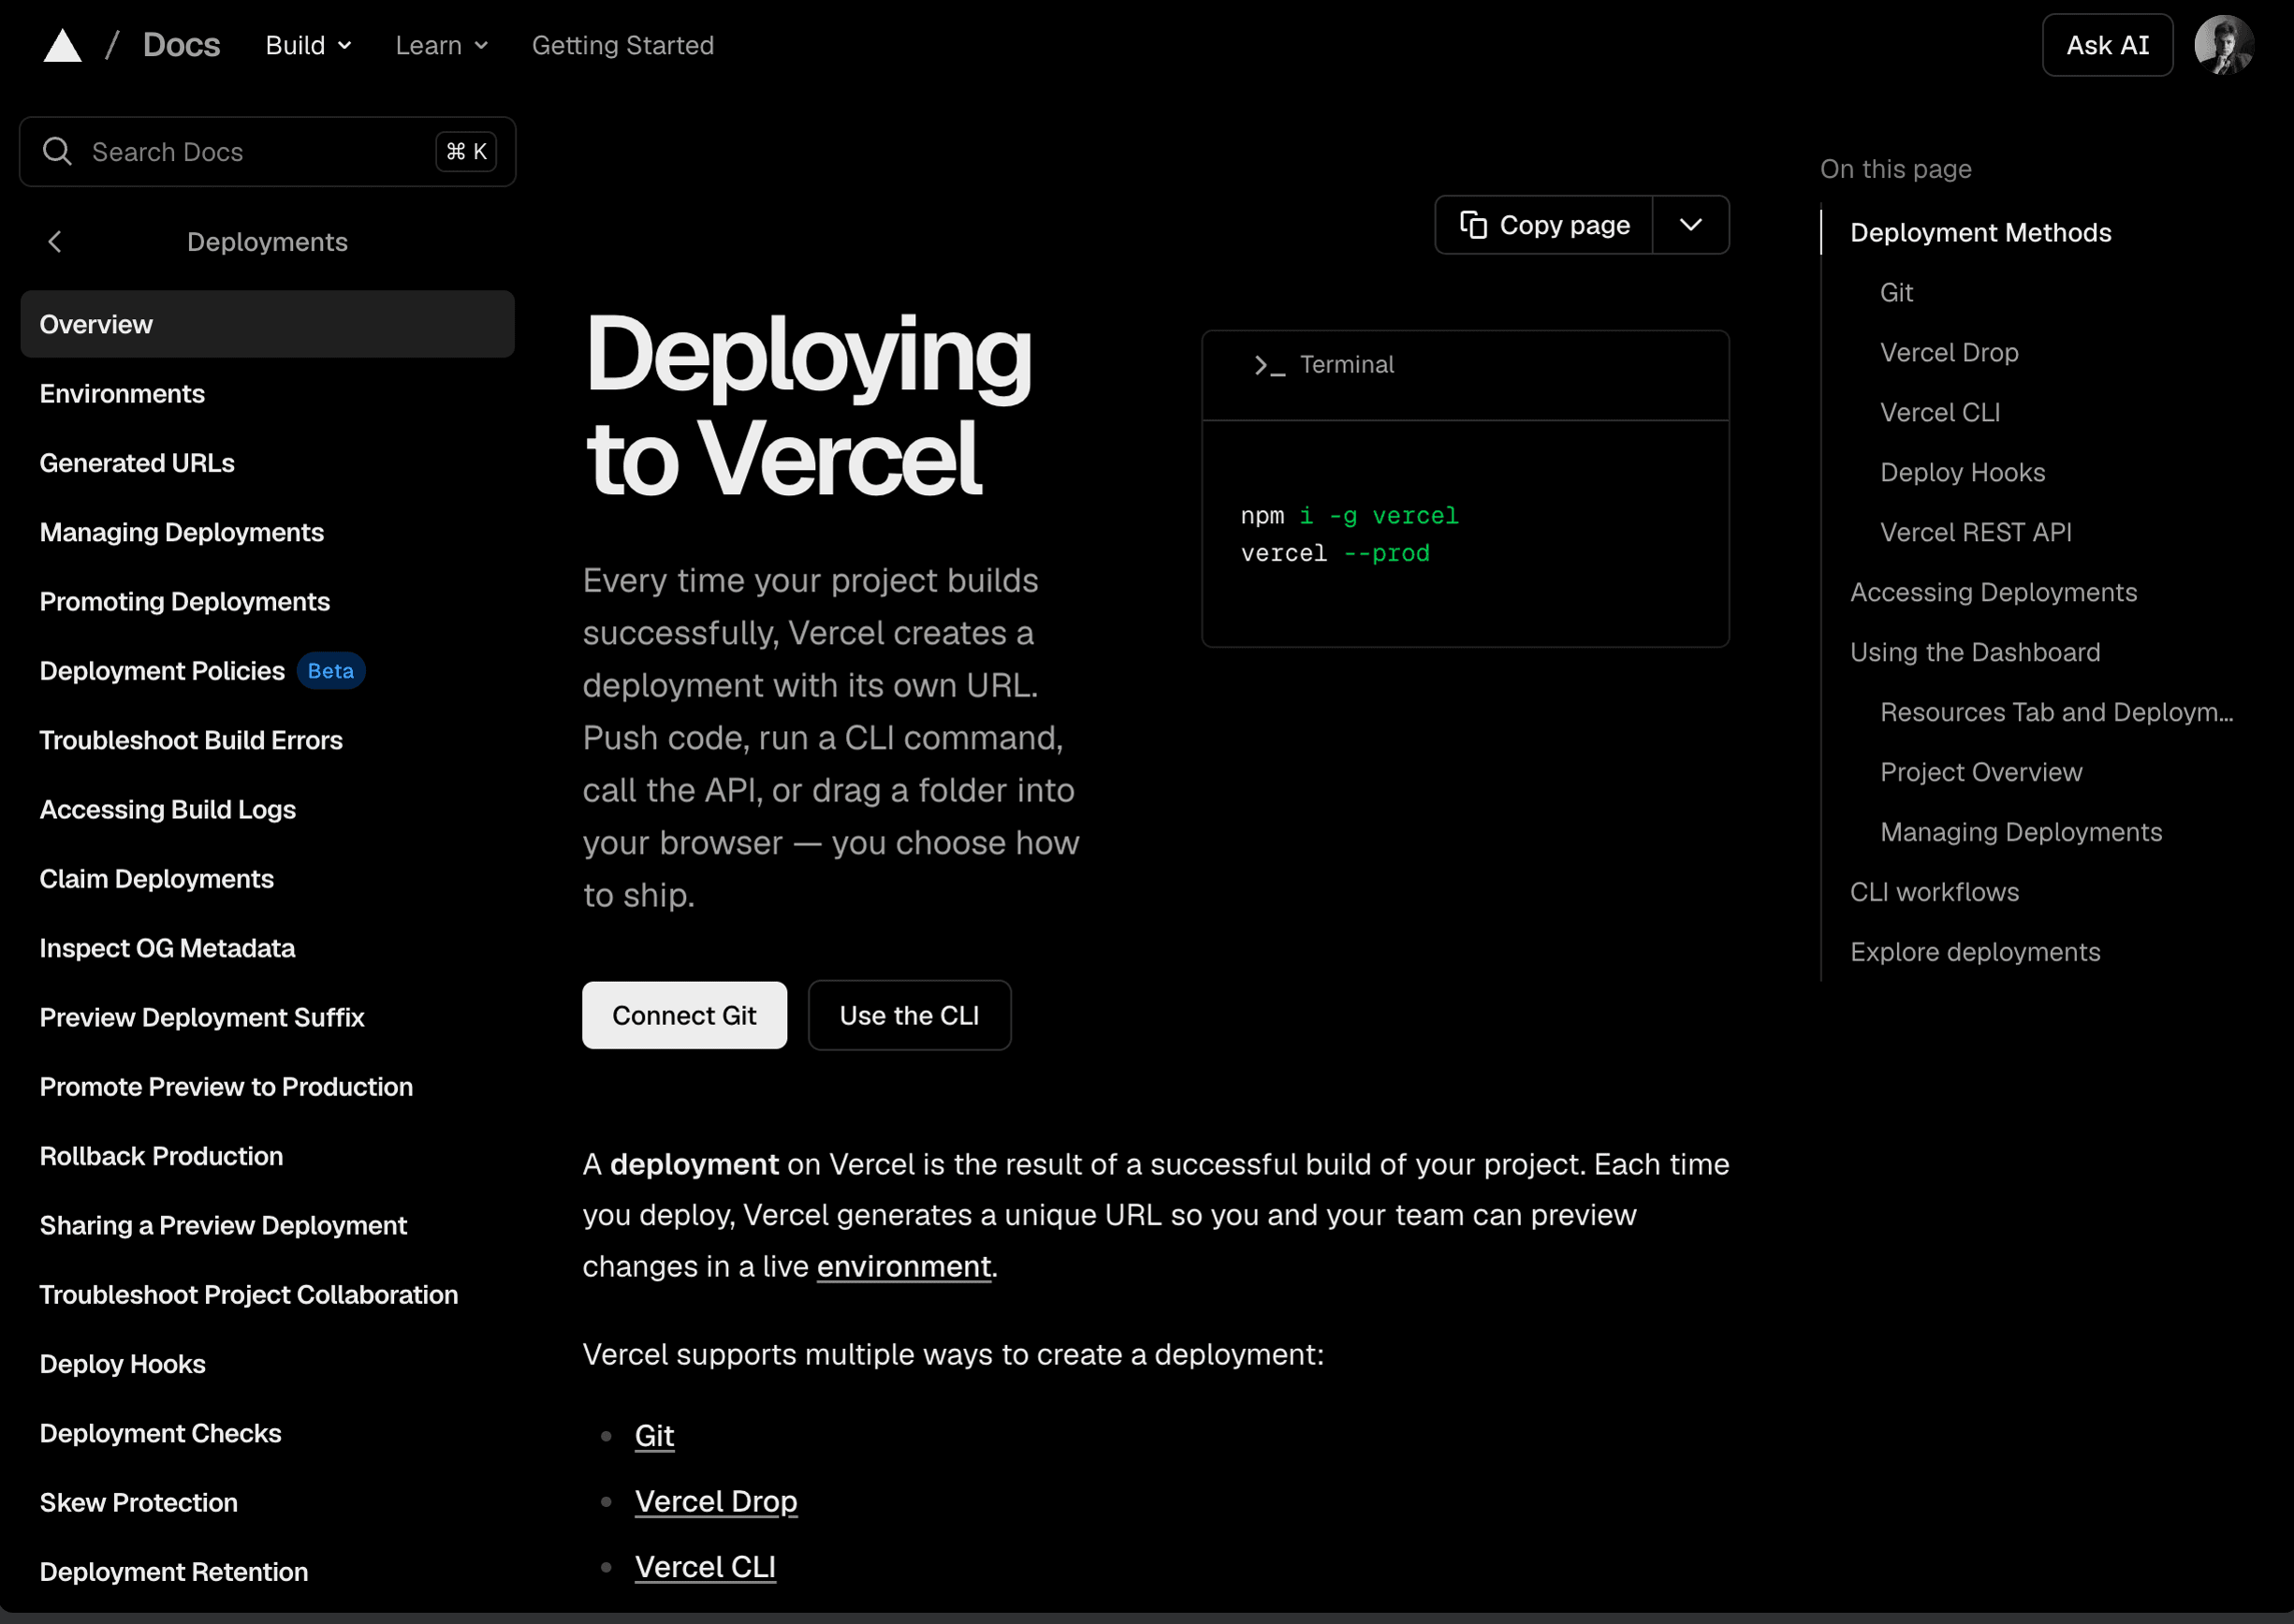Screen dimensions: 2294x1624
Task: Click the 'vercel --prod' command line
Action: [x=1335, y=554]
